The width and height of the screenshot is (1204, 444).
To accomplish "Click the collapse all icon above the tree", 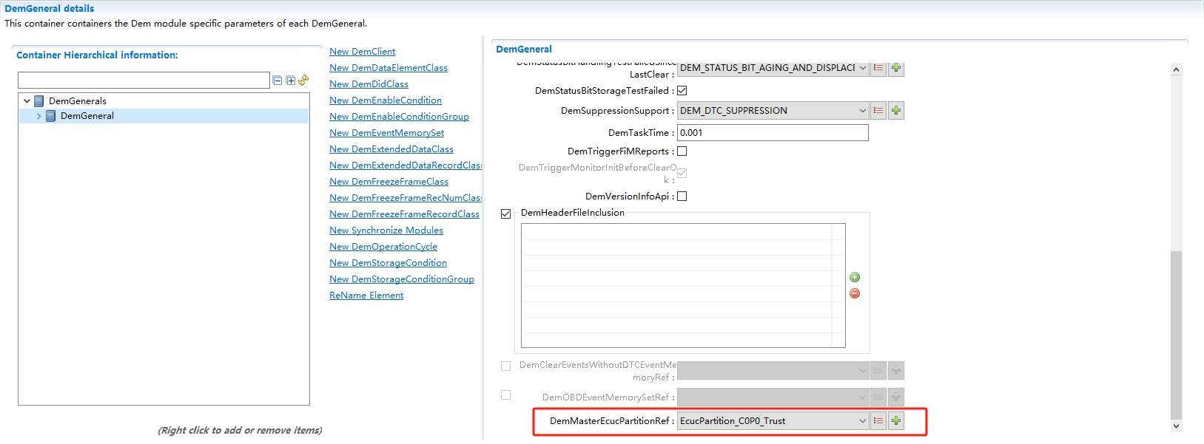I will tap(278, 81).
